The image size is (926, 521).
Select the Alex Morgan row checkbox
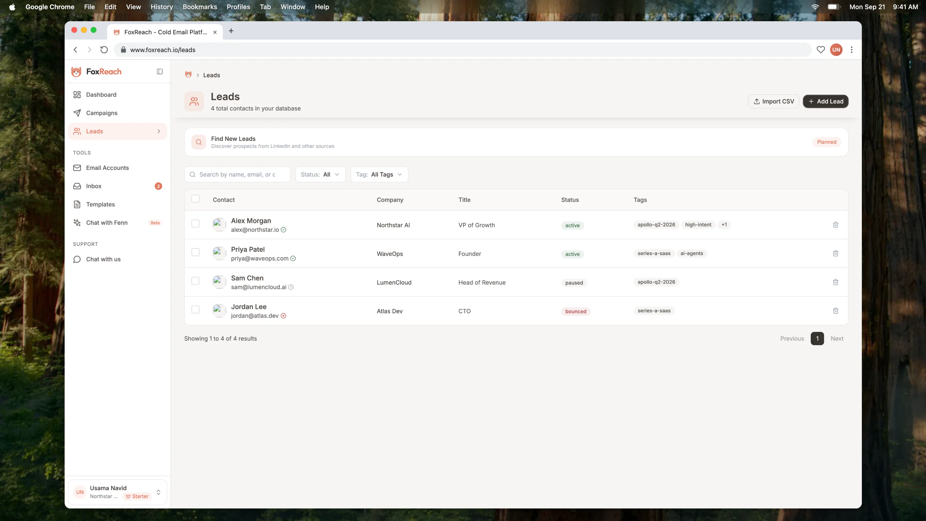[x=195, y=224]
